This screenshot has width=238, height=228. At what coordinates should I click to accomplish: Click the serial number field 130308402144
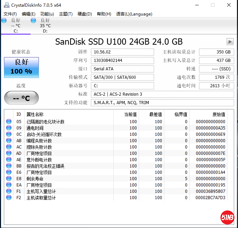click(x=122, y=61)
